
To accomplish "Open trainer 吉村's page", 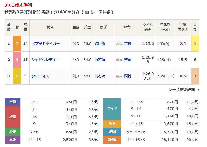I will pos(127,43).
